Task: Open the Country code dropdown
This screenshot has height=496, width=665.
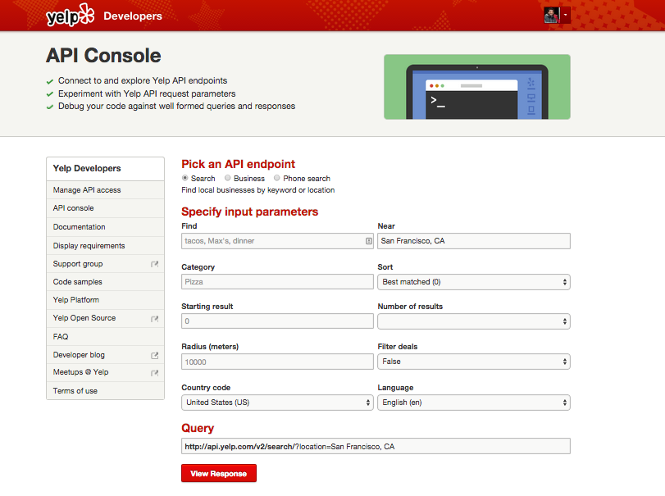Action: [277, 403]
